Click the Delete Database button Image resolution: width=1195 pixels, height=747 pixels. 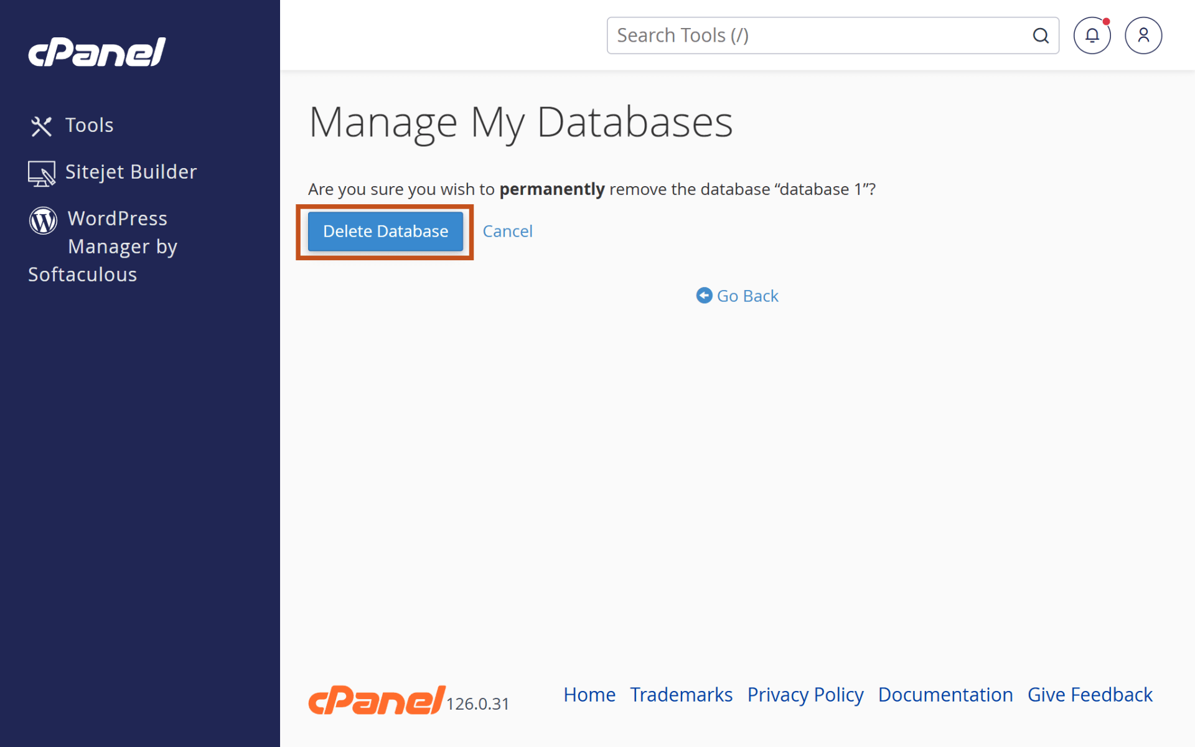[x=385, y=231]
